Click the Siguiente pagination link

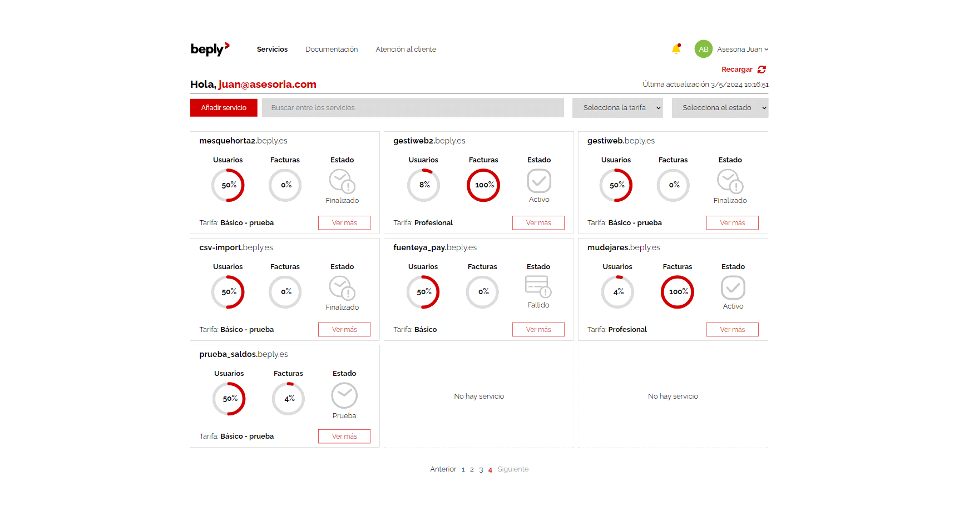click(513, 469)
